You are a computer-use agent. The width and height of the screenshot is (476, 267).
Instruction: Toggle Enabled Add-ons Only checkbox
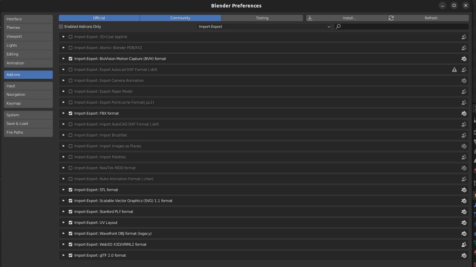coord(61,27)
